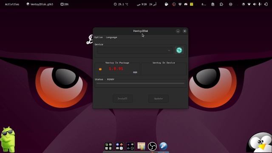Screen dimensions: 272x153
Task: Click the 29.1 °C temperature indicator
Action: 121,4
